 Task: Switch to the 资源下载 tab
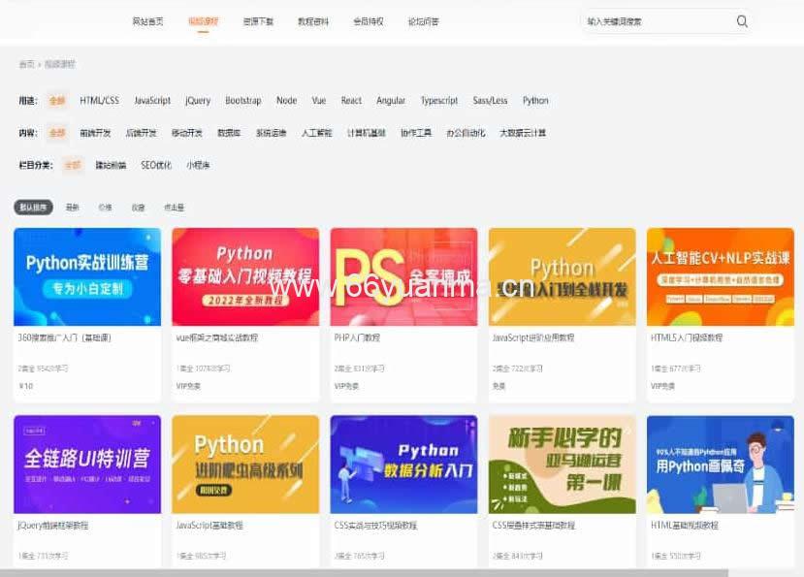point(258,19)
